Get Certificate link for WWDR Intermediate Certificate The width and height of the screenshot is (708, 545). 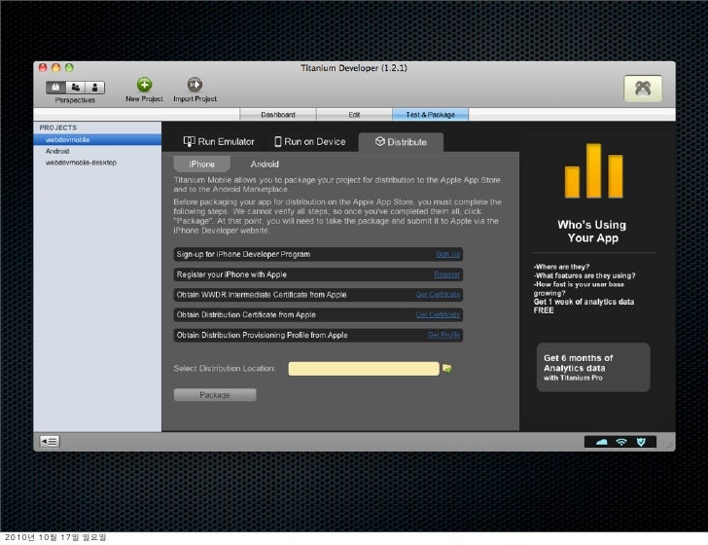(438, 295)
